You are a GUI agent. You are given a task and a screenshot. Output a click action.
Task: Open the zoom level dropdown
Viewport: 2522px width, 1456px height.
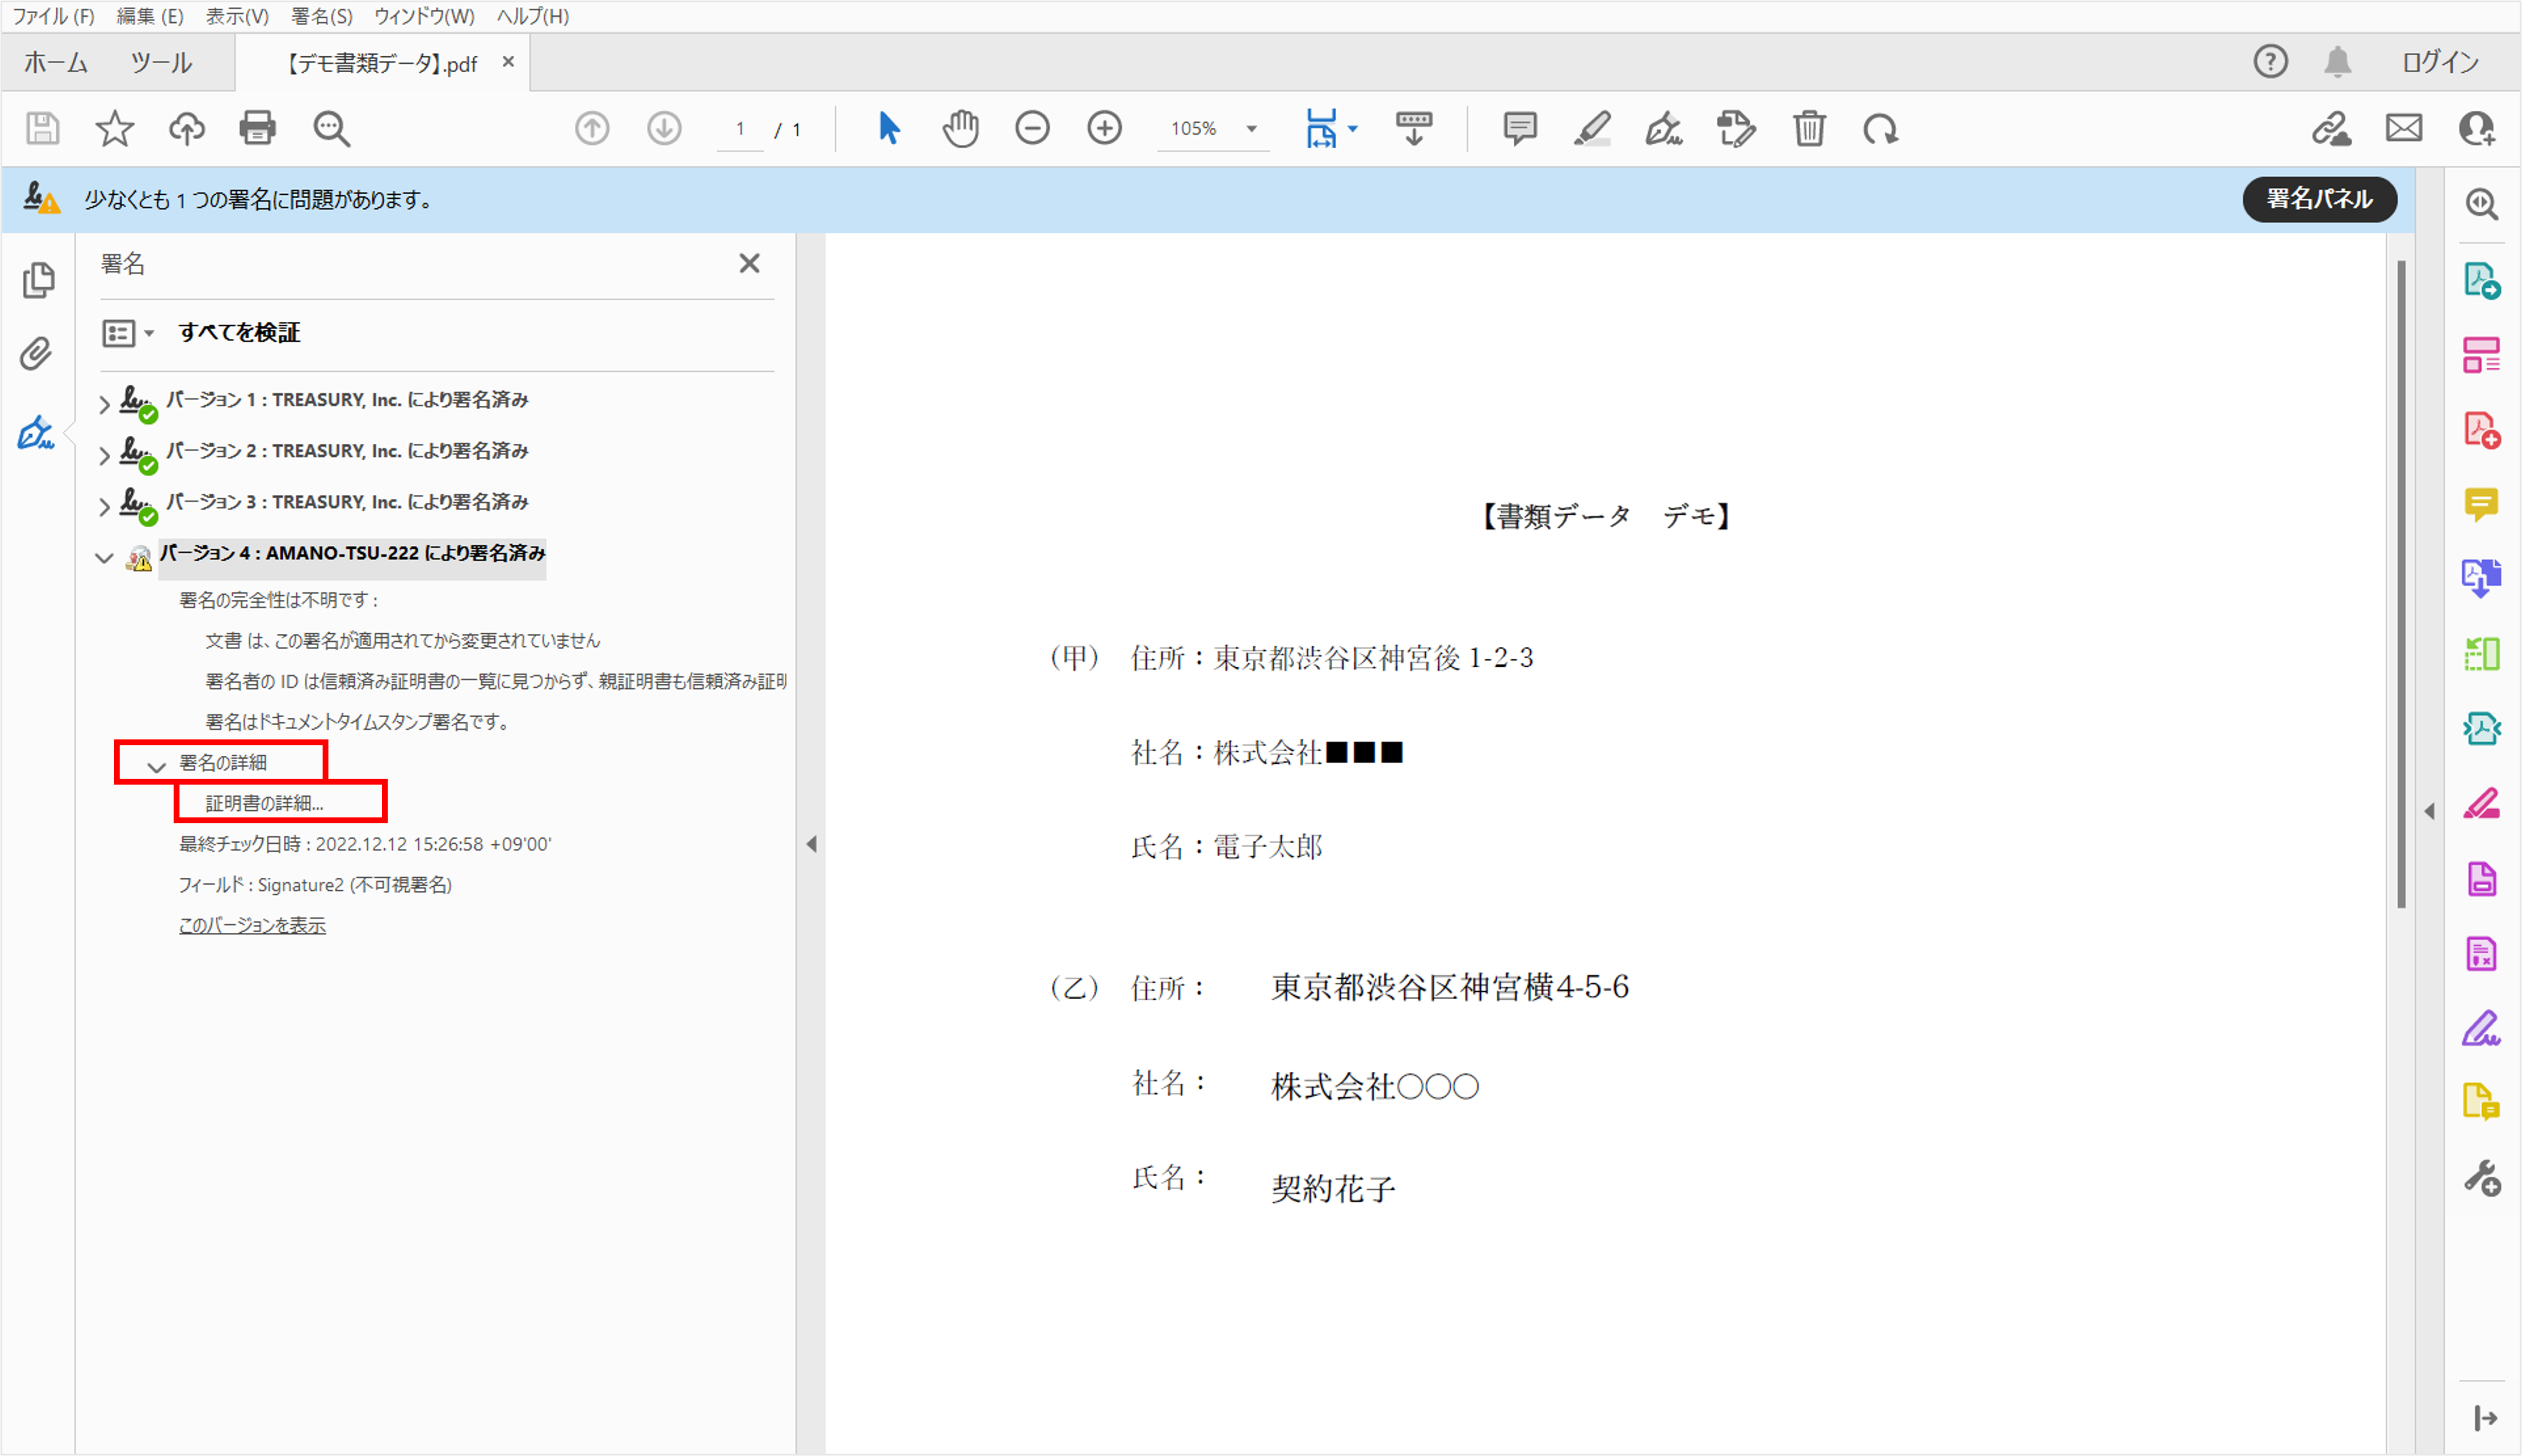pos(1252,128)
